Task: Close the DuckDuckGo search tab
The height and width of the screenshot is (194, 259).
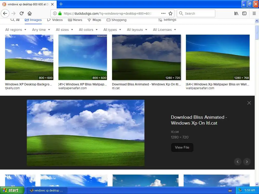Action: click(52, 4)
